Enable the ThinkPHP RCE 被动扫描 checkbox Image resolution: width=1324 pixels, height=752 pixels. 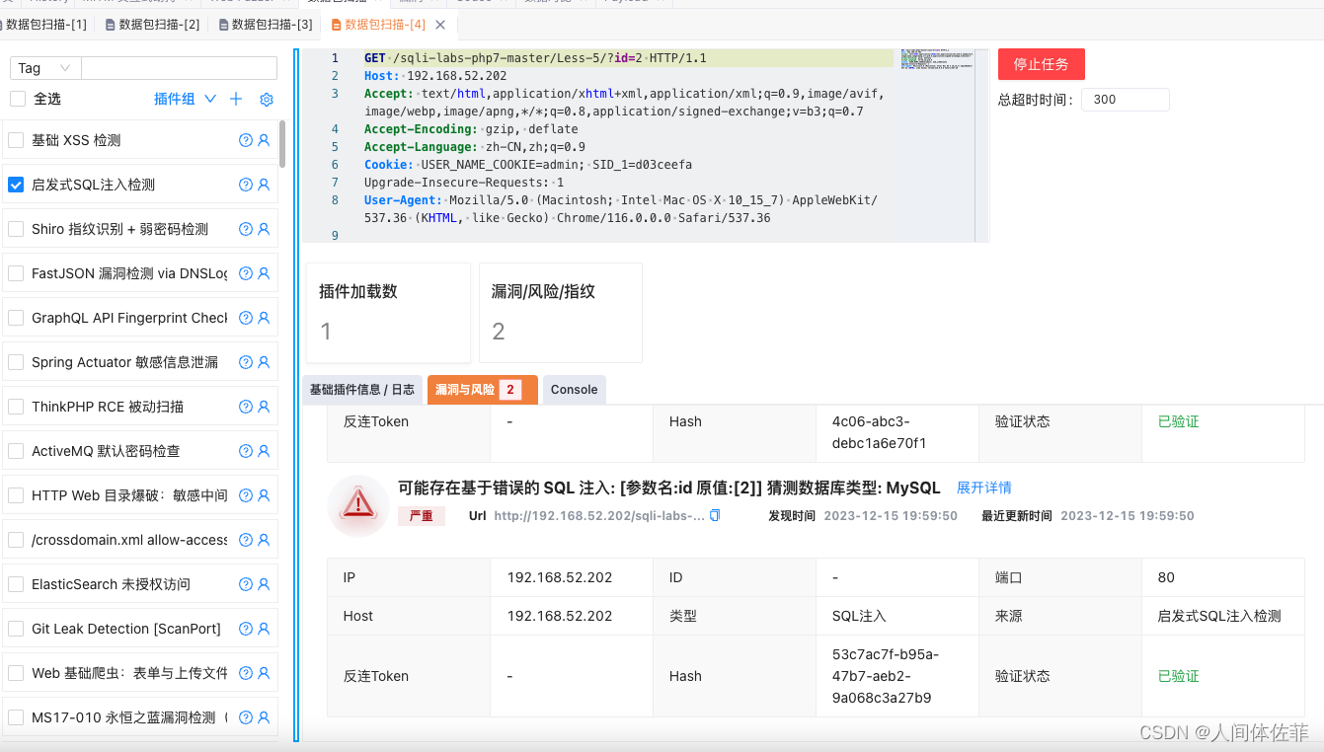click(16, 407)
